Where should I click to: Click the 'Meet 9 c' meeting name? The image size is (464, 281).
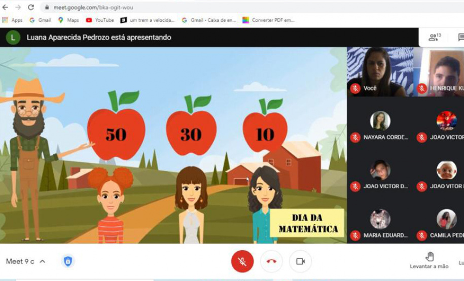pos(20,261)
